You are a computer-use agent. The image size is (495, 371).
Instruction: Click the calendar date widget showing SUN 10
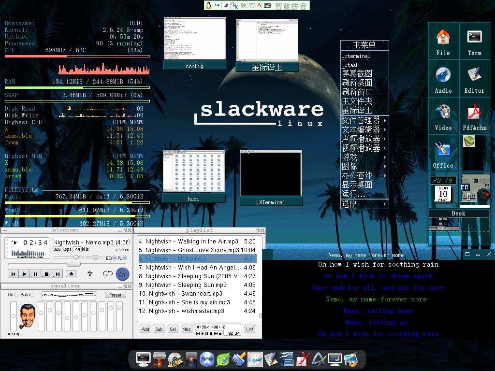click(443, 194)
